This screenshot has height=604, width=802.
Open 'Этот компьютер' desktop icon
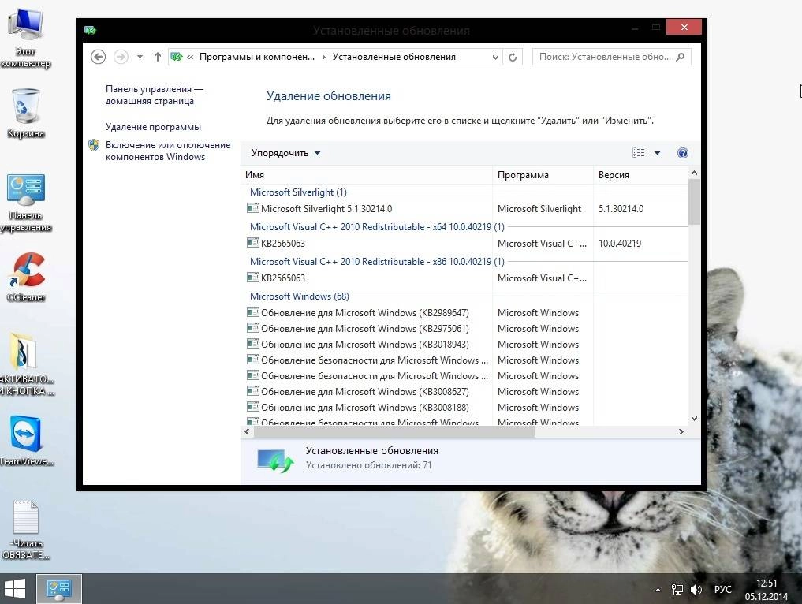(x=24, y=39)
